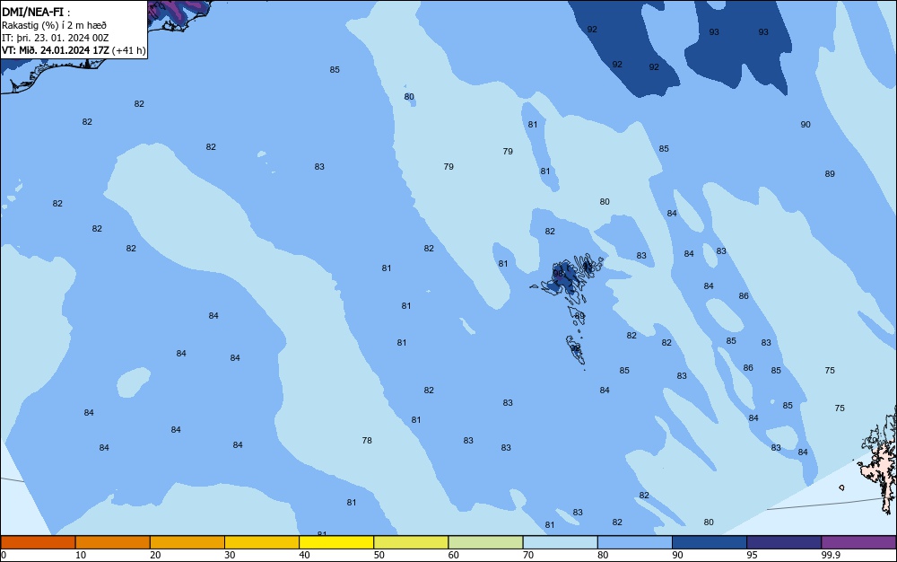Click the legend tick label "50"

pos(379,555)
